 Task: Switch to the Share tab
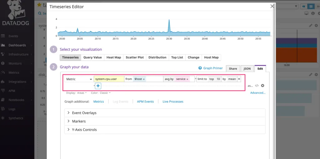click(x=233, y=69)
